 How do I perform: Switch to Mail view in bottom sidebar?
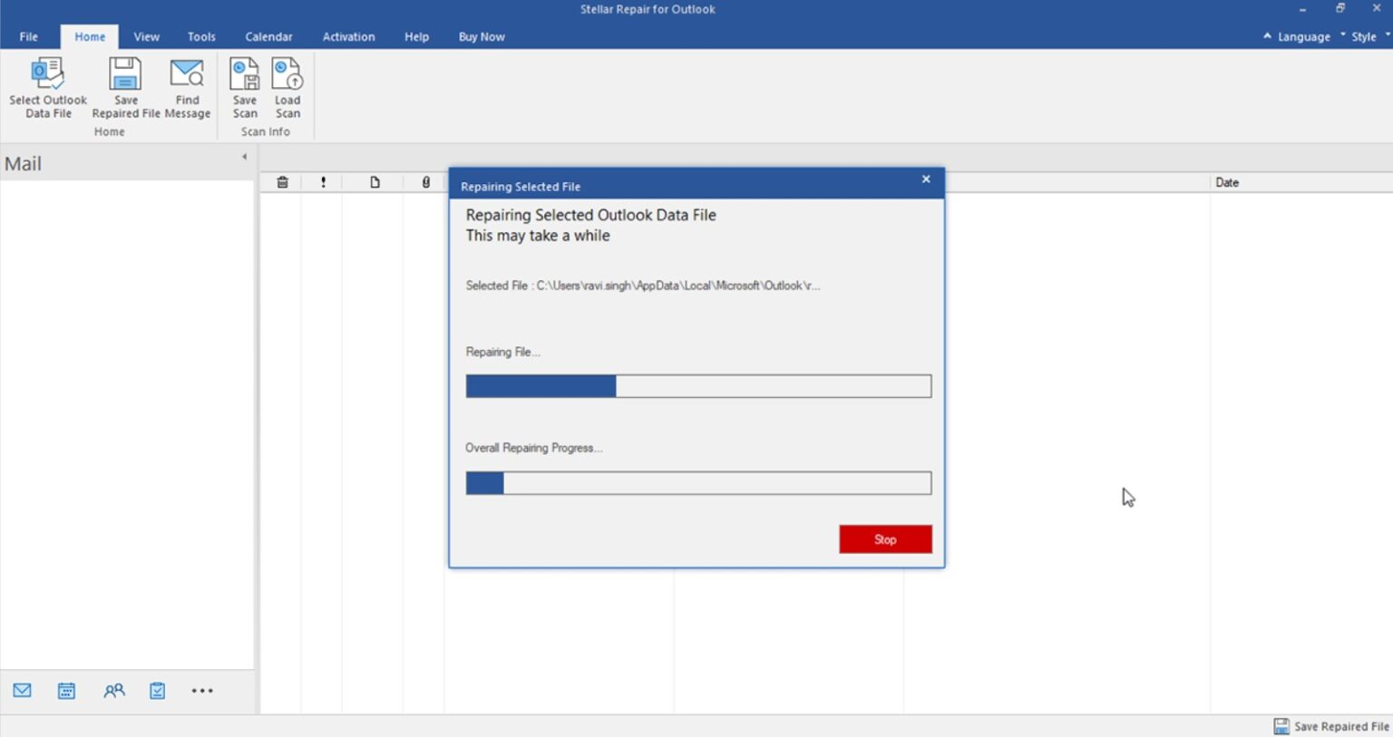click(x=22, y=690)
